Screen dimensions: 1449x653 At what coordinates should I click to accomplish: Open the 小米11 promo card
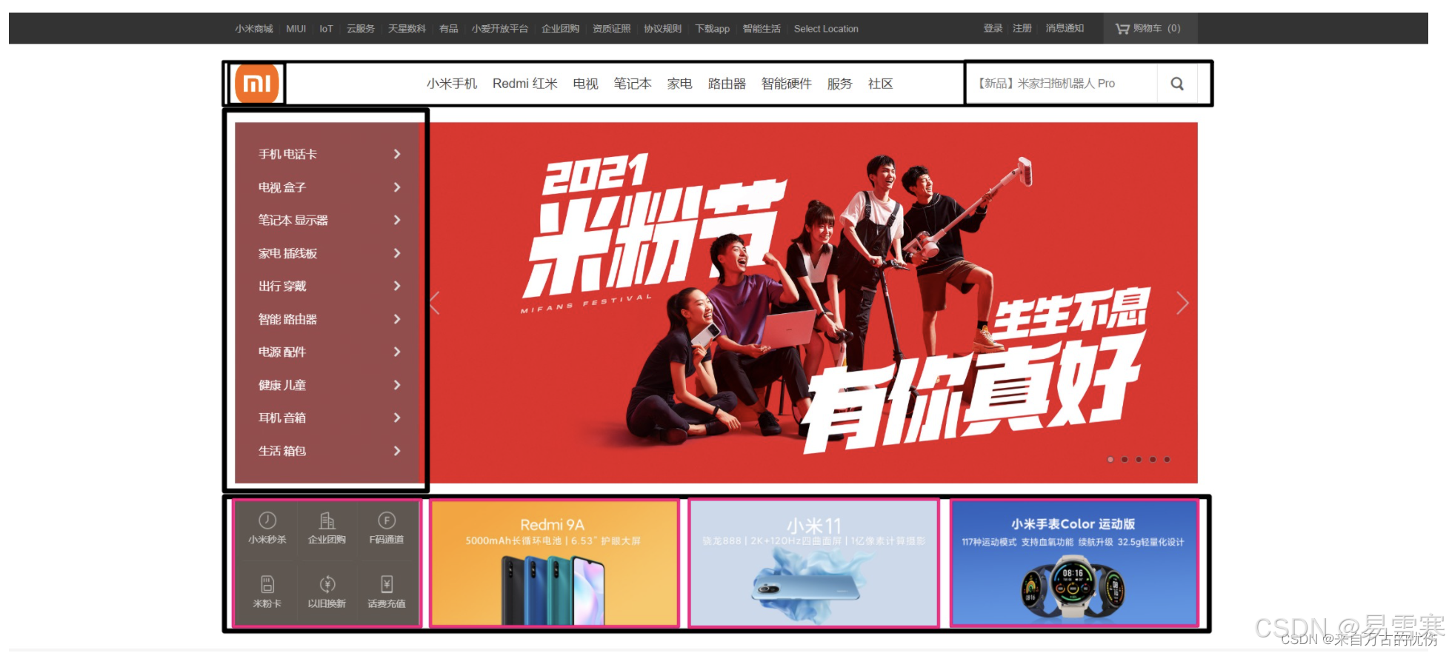pos(814,563)
